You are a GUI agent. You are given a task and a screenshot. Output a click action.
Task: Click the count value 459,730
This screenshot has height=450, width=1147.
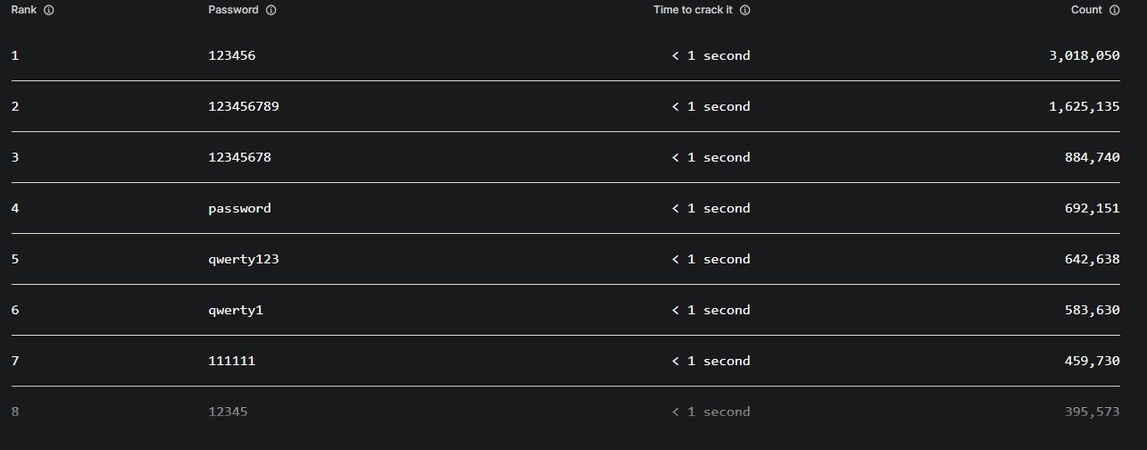(x=1092, y=361)
